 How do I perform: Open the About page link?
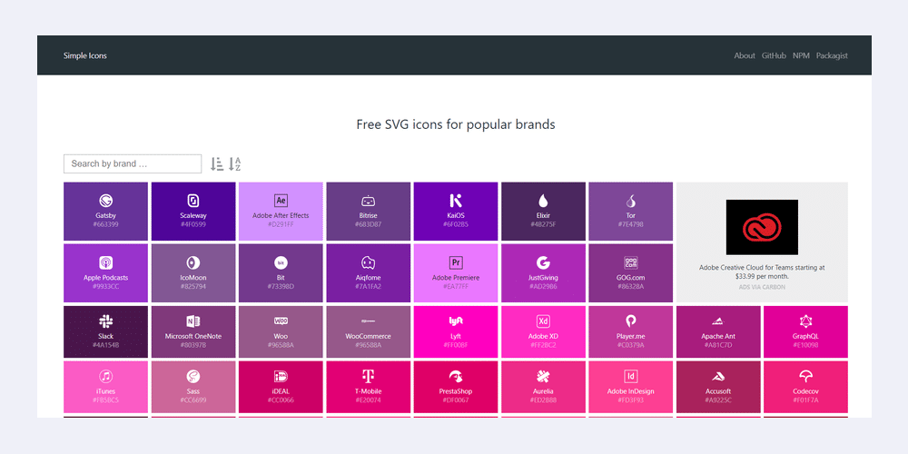744,55
